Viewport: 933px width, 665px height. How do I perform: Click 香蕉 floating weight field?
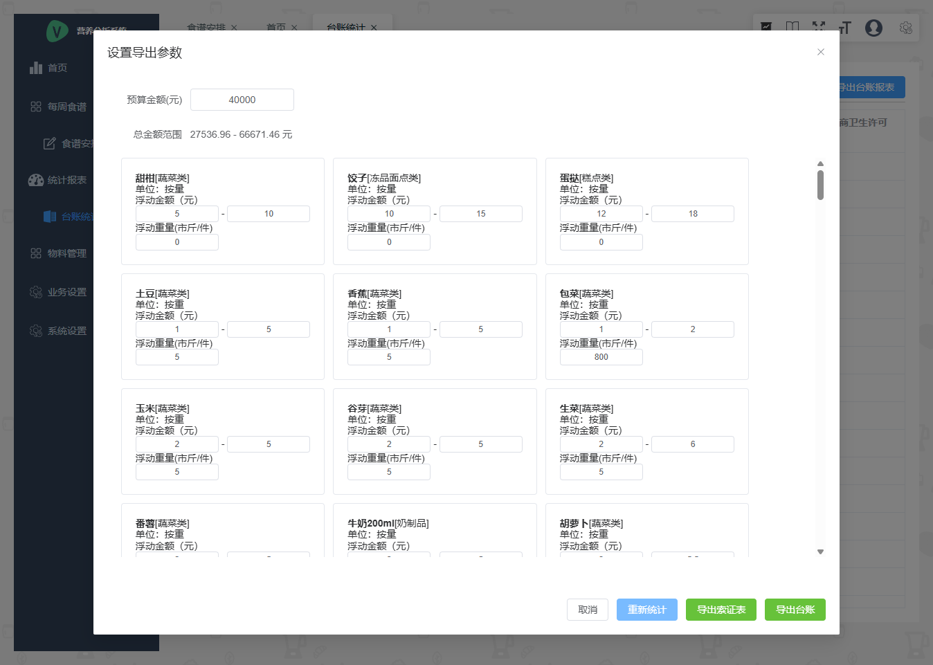[389, 357]
